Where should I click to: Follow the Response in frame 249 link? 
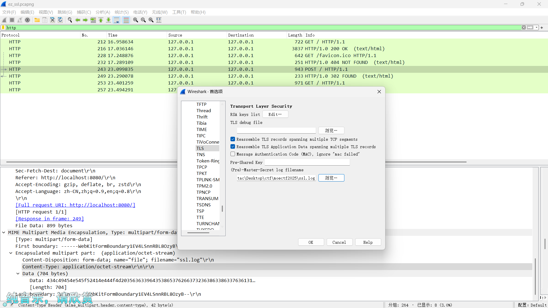click(x=49, y=219)
